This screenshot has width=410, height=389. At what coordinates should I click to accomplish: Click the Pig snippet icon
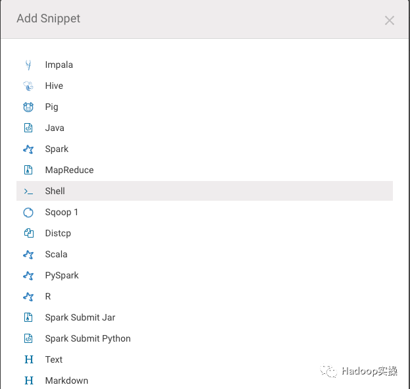click(x=28, y=107)
